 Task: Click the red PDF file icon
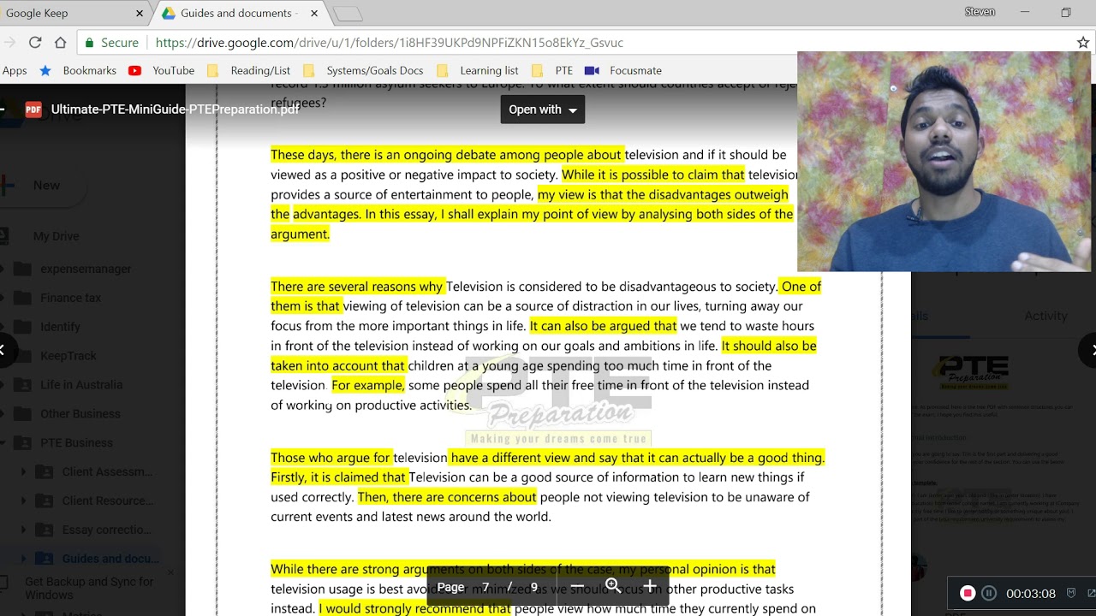[x=33, y=110]
